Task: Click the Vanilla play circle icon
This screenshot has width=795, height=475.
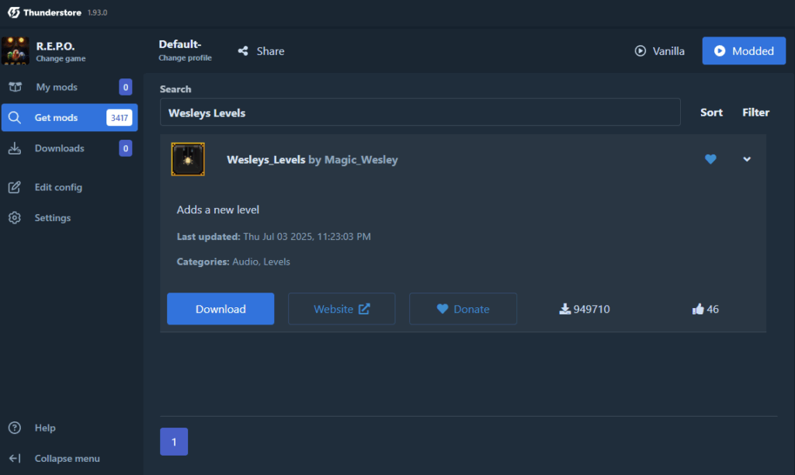Action: pyautogui.click(x=641, y=50)
